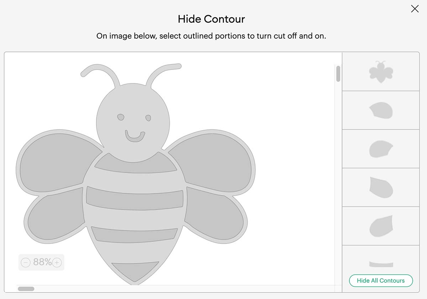Click the canvas vertical scrollbar thumb
Screen dimensions: 427x299
pyautogui.click(x=338, y=73)
